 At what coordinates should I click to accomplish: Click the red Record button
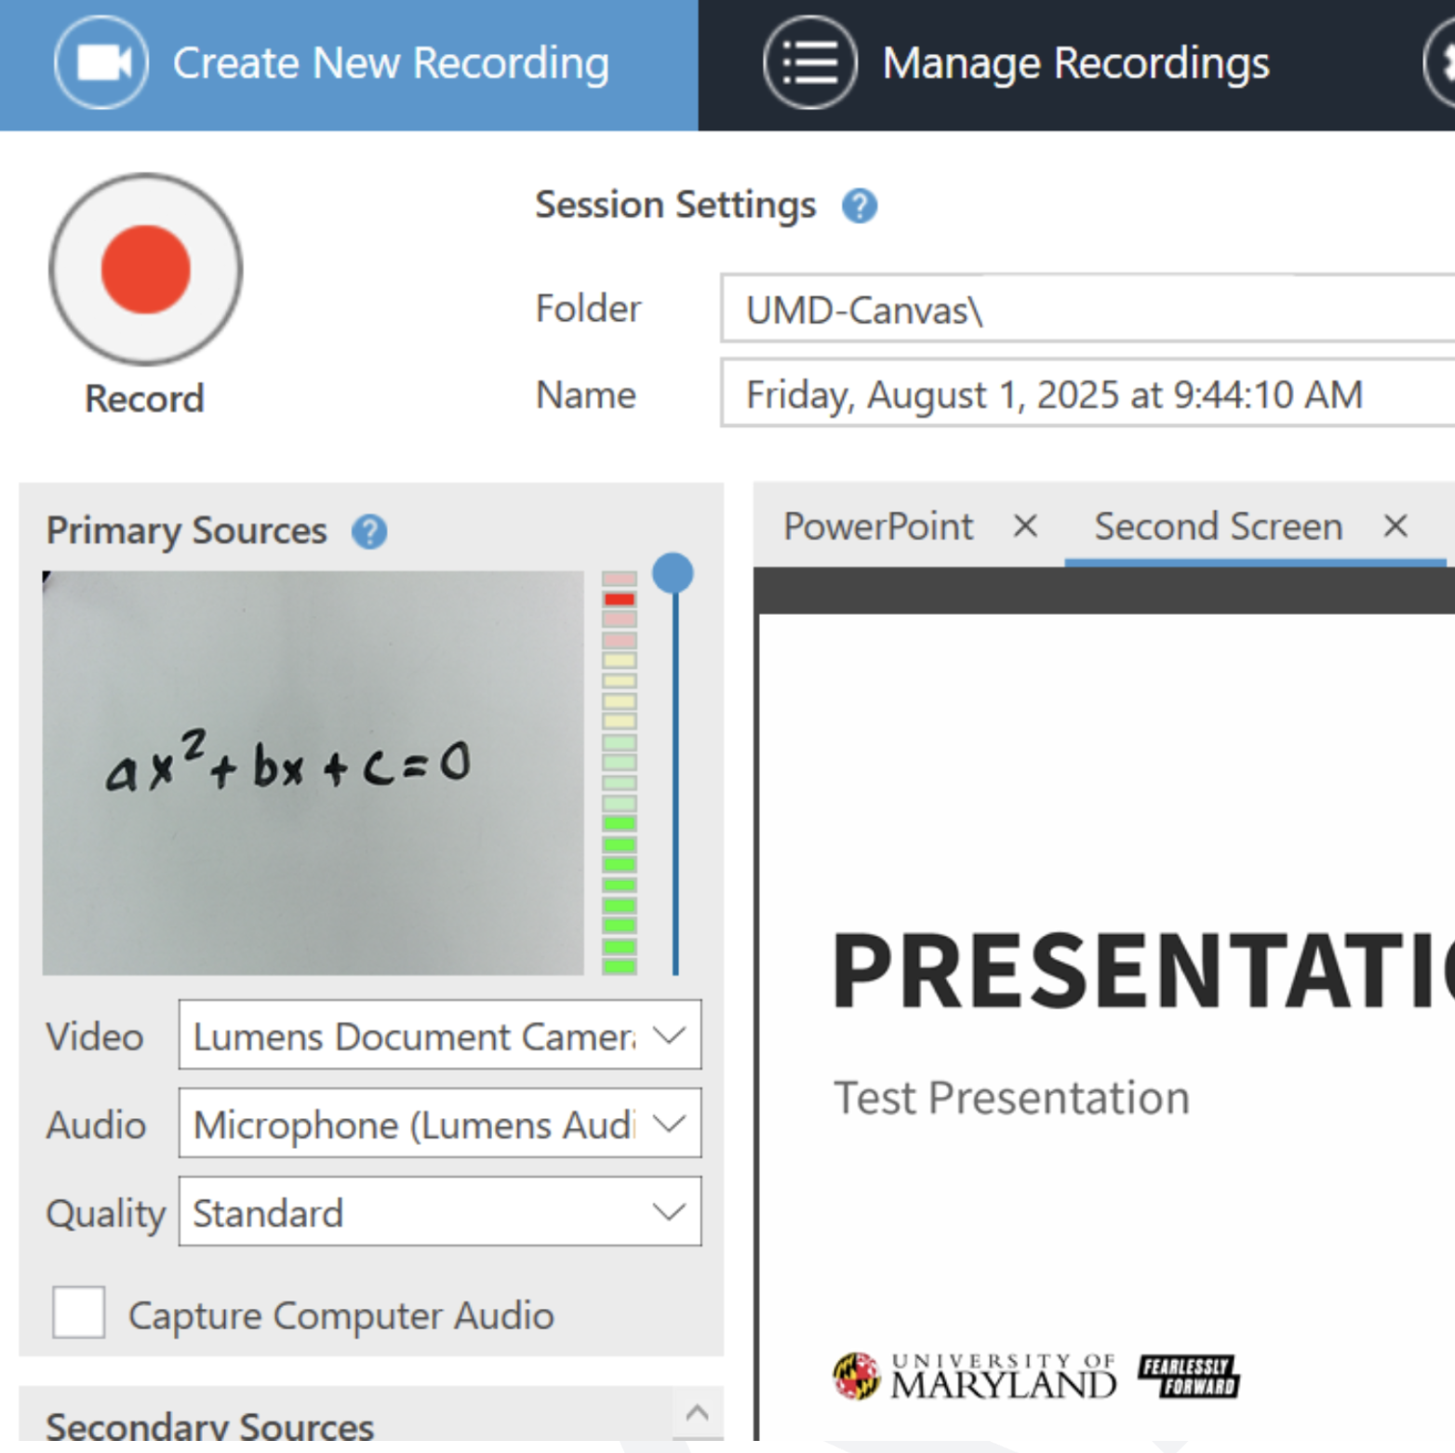(x=146, y=270)
